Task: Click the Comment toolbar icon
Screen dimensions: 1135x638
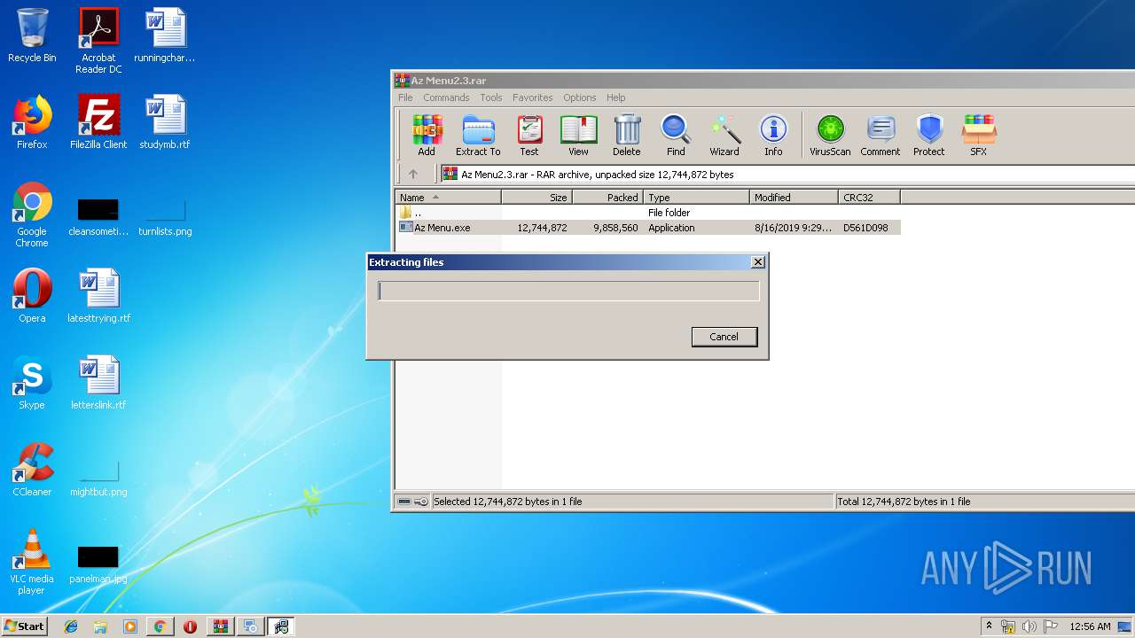Action: 881,136
